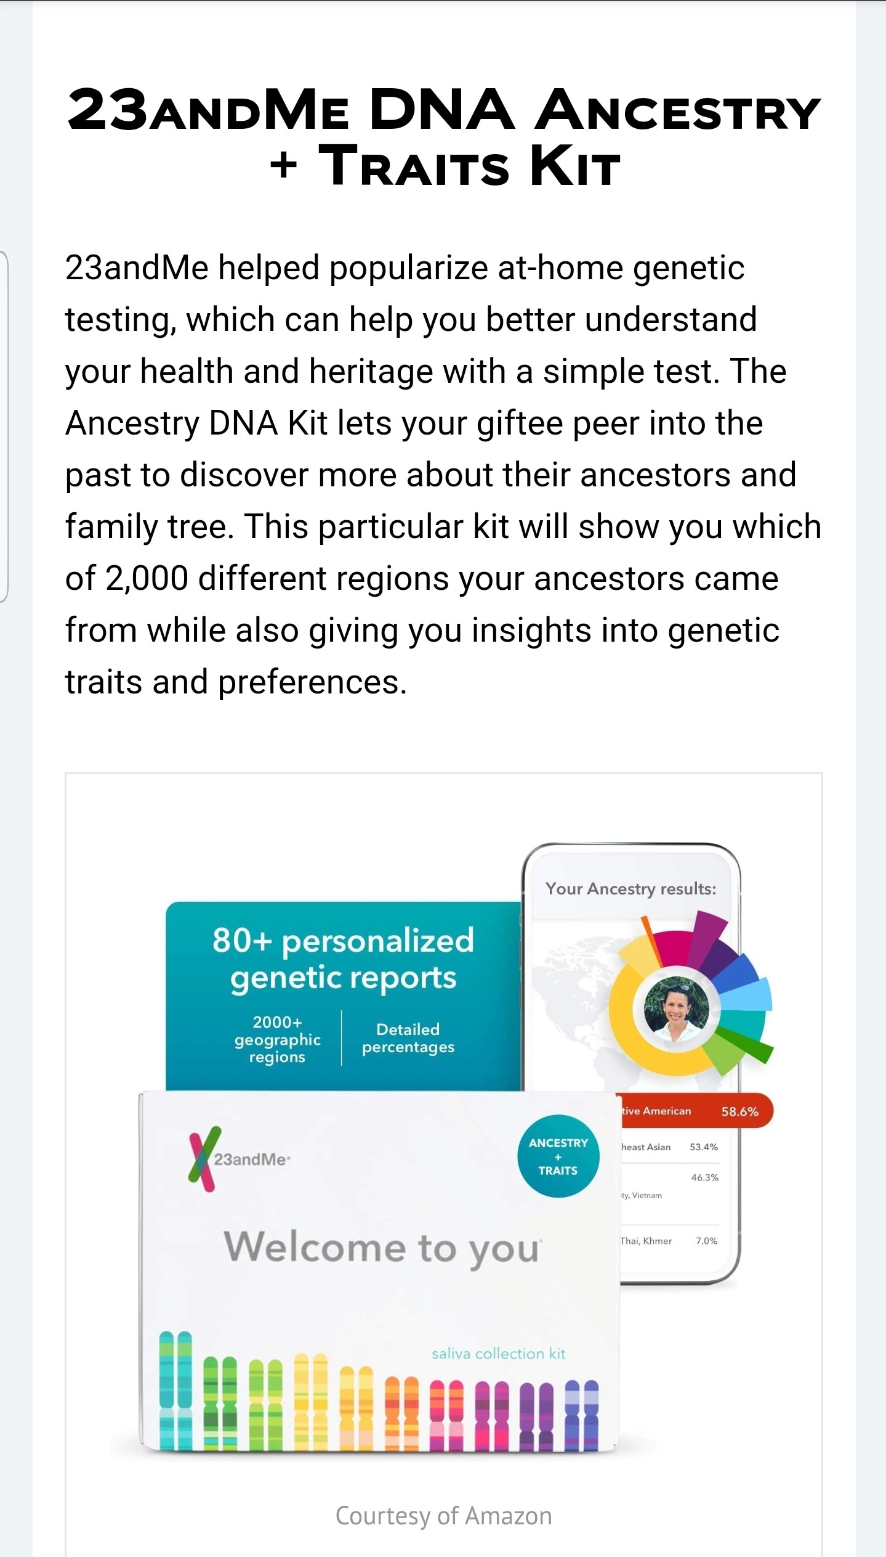Image resolution: width=886 pixels, height=1557 pixels.
Task: Click the Vietnam 46.3% result row
Action: [670, 1186]
